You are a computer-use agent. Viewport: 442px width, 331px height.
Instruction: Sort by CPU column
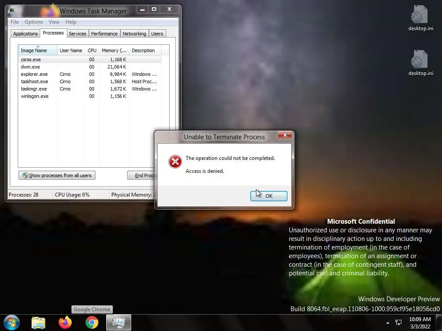pos(92,50)
